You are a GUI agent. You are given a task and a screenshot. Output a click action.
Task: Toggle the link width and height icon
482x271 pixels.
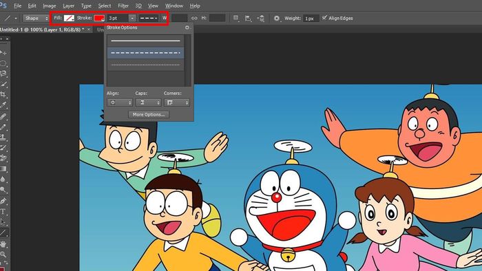coord(194,18)
